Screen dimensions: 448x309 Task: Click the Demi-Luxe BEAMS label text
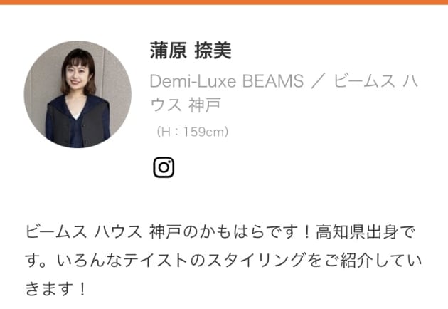[x=227, y=81]
